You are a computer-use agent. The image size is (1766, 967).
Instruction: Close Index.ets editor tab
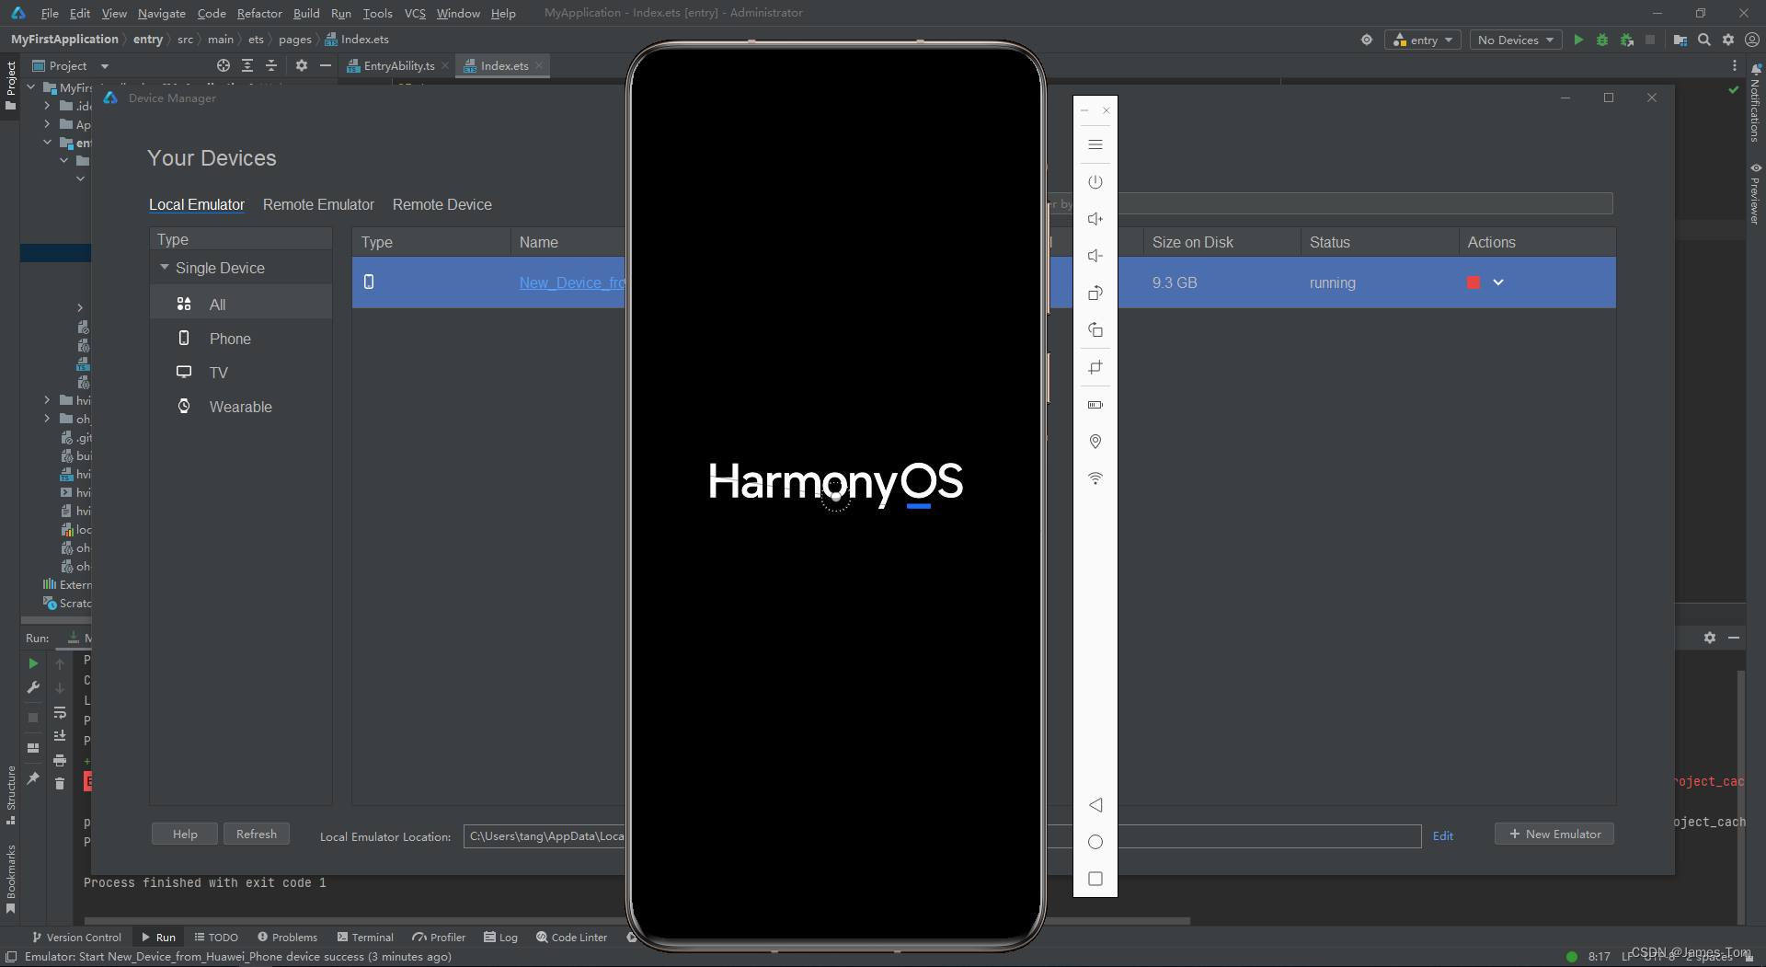(x=539, y=65)
